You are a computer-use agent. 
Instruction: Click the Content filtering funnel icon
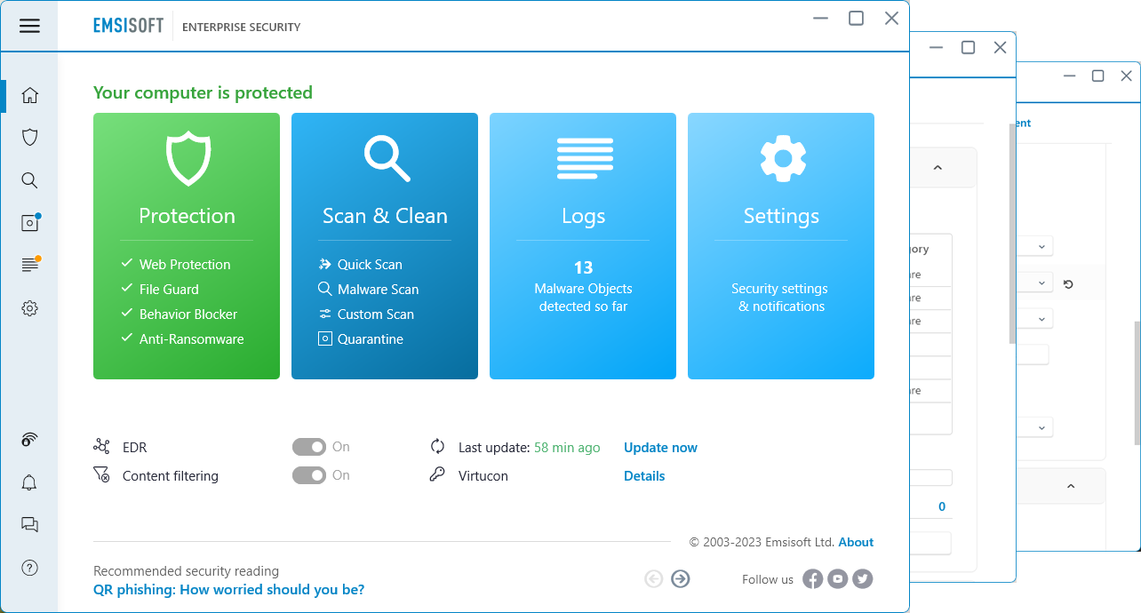pos(101,475)
